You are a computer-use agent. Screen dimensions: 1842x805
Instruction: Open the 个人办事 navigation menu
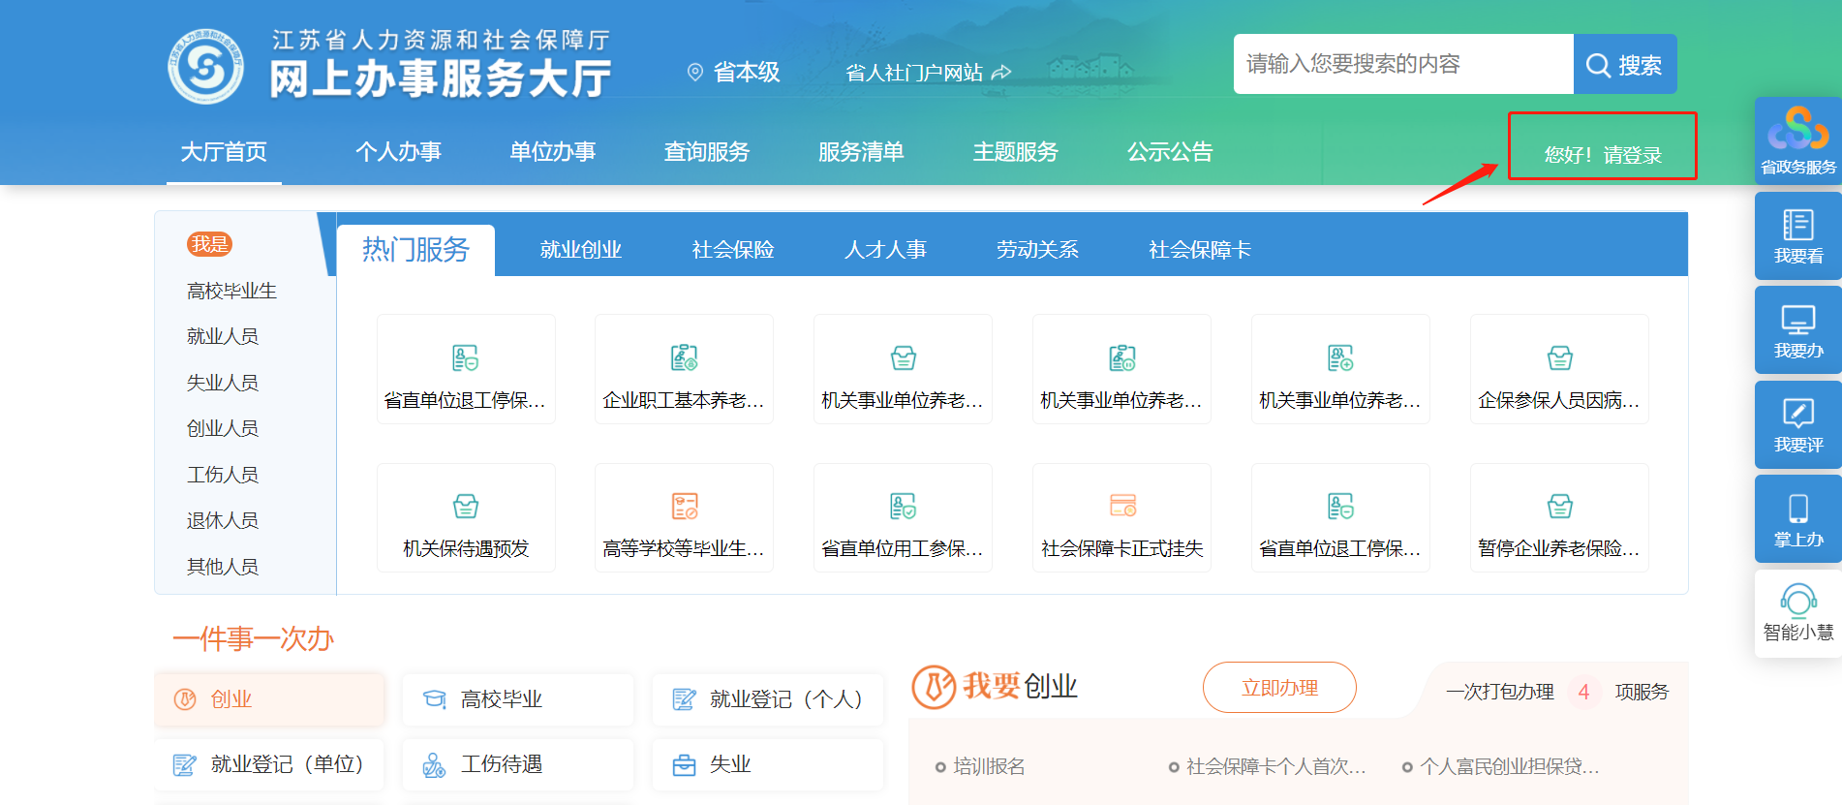point(398,152)
